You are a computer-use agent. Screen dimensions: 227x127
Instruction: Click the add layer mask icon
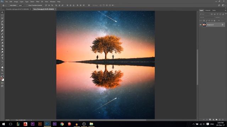click(210, 120)
